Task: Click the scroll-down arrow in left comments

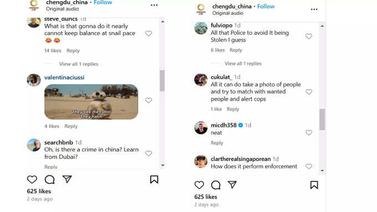Action: (163, 165)
